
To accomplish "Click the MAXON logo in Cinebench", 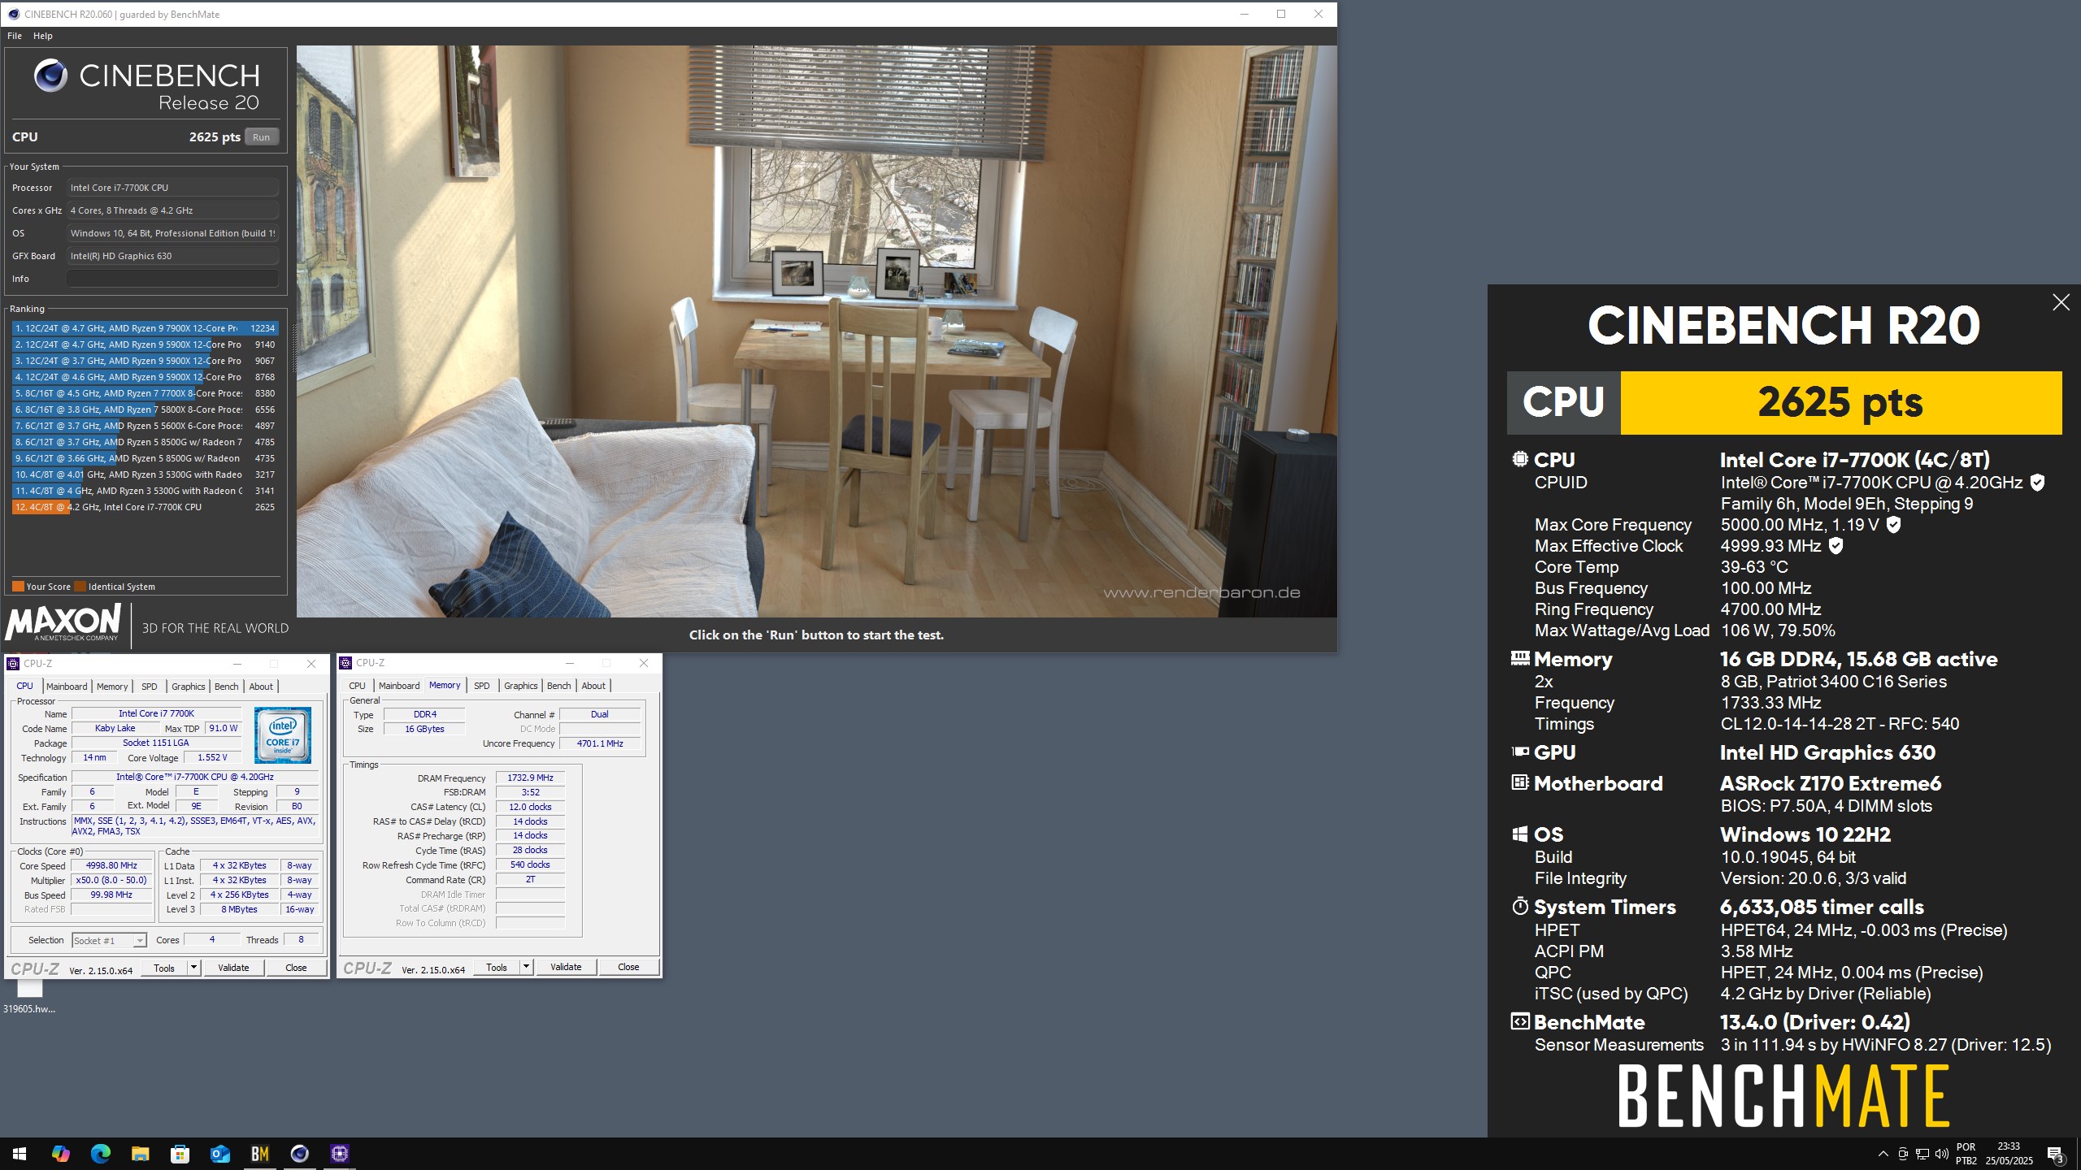I will tap(63, 623).
